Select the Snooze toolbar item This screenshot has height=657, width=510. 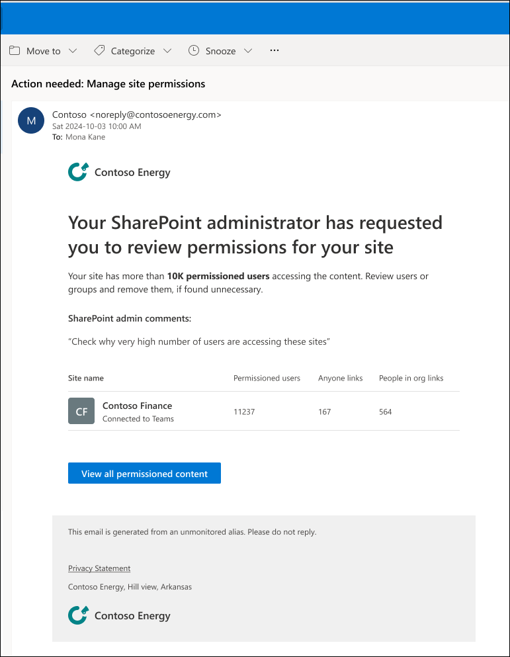click(x=220, y=51)
